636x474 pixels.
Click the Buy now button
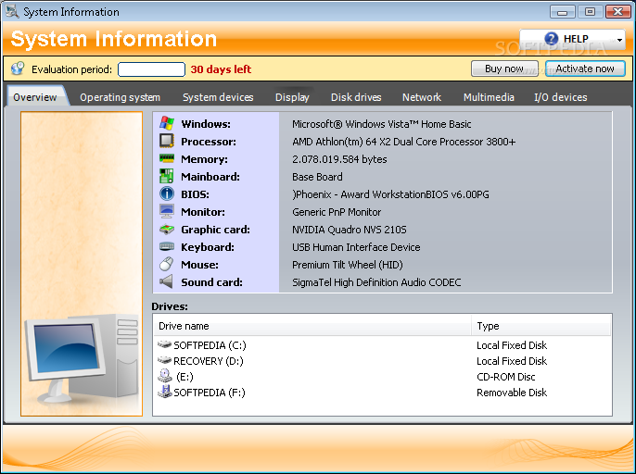click(504, 69)
